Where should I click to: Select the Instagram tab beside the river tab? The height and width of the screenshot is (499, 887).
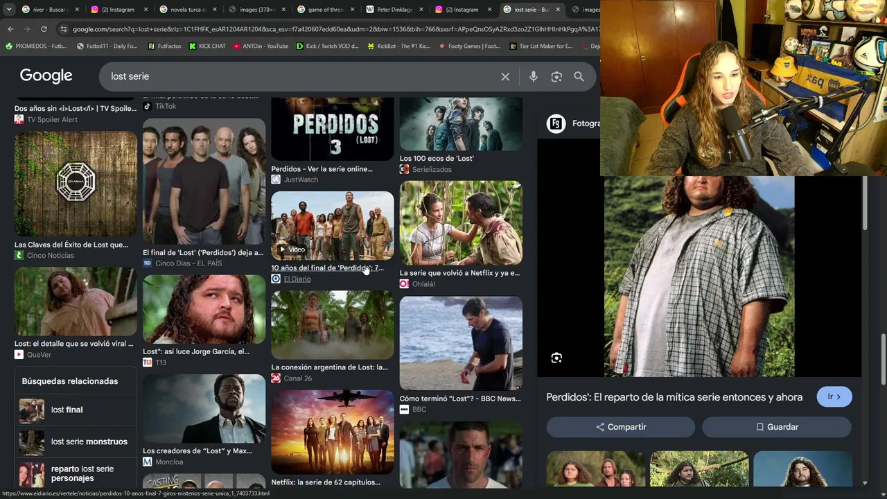tap(118, 10)
